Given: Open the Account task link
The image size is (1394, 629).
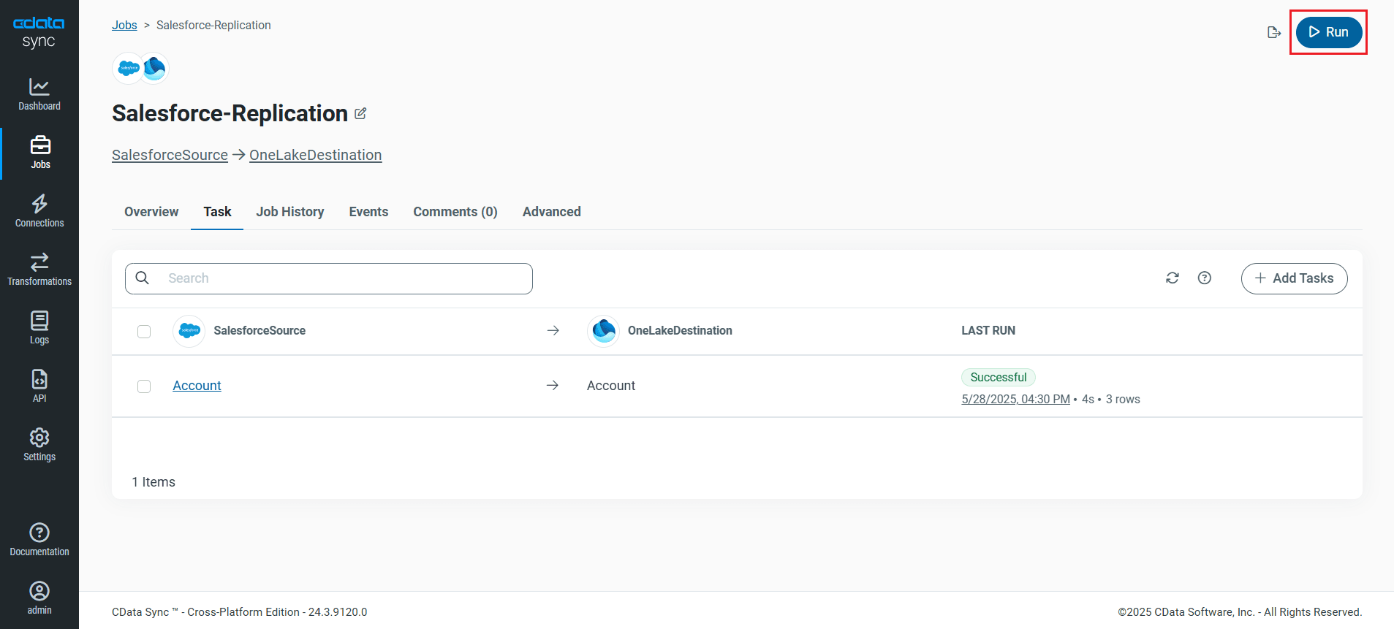Looking at the screenshot, I should (197, 386).
